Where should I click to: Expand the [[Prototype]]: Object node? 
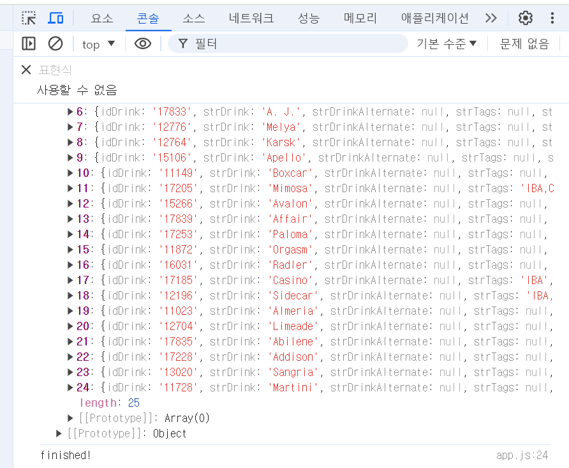59,434
